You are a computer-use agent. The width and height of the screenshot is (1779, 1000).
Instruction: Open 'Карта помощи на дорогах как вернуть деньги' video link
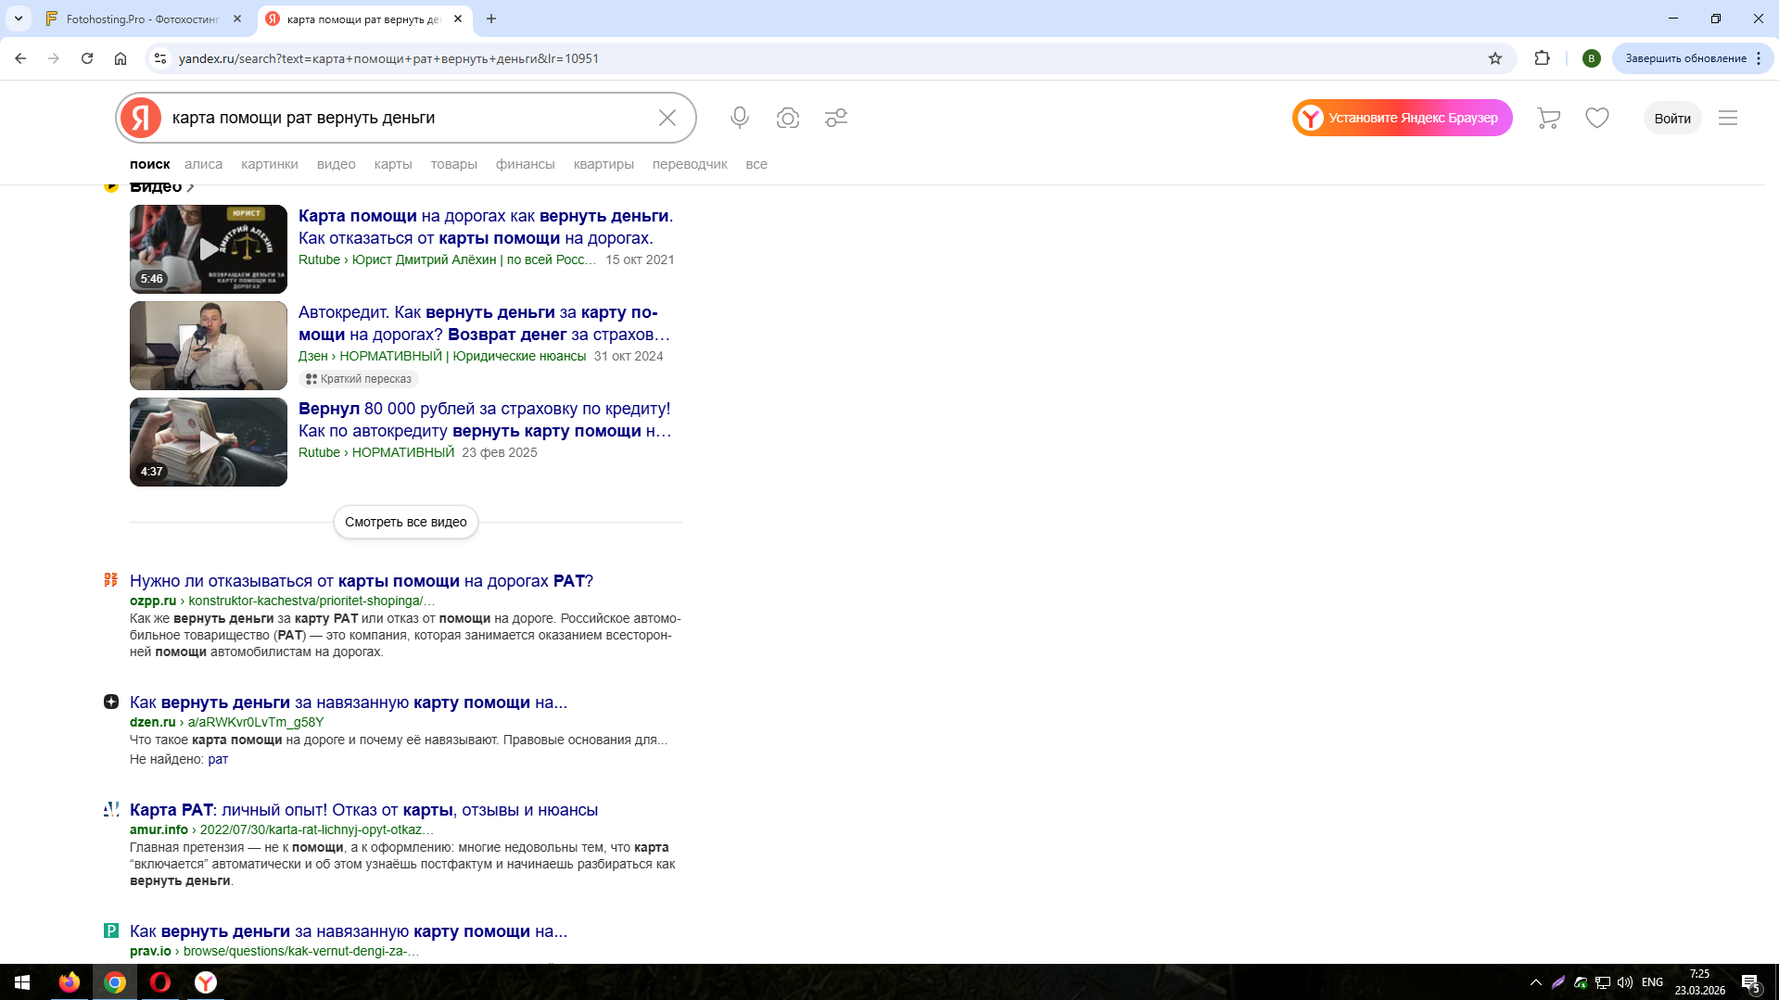tap(486, 227)
